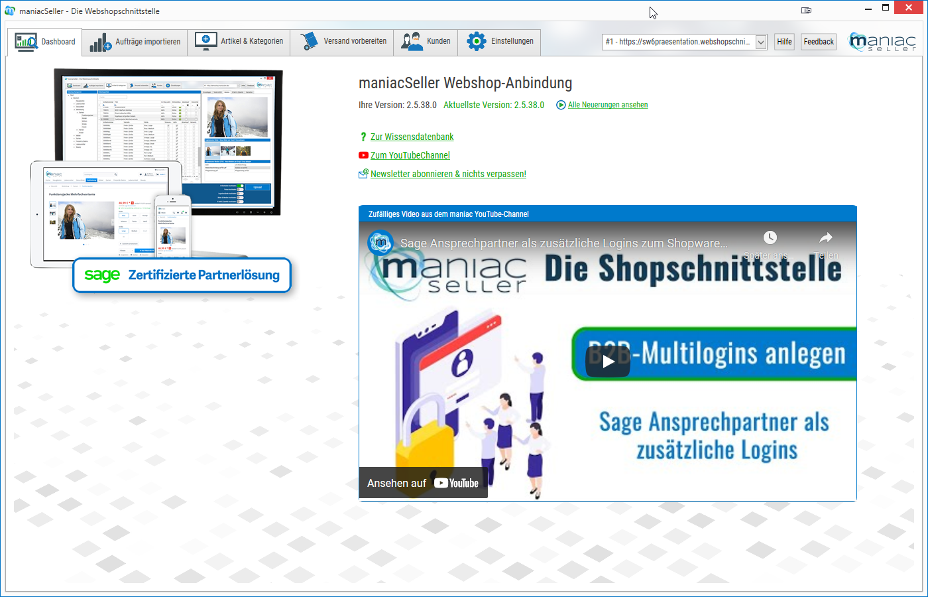Click the title bar display switch icon

(806, 10)
